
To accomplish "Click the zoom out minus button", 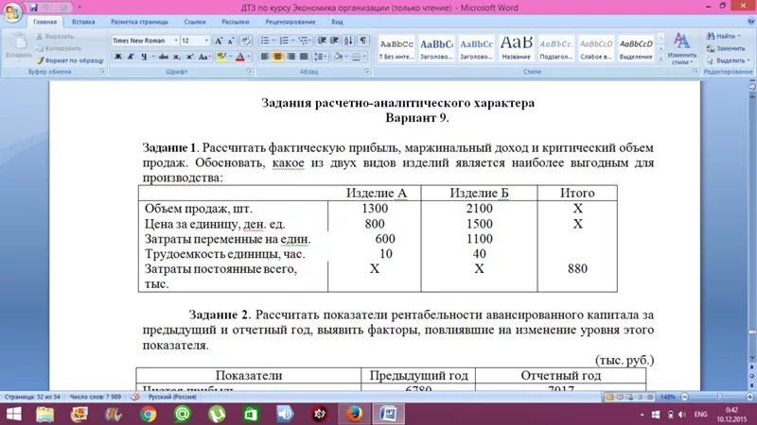I will tap(684, 397).
